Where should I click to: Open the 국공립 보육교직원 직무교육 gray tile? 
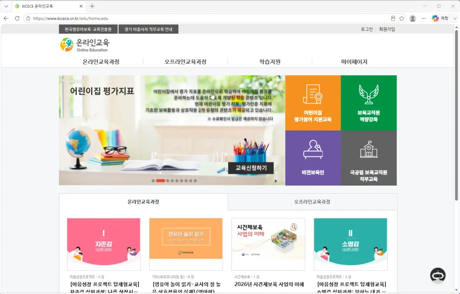369,158
